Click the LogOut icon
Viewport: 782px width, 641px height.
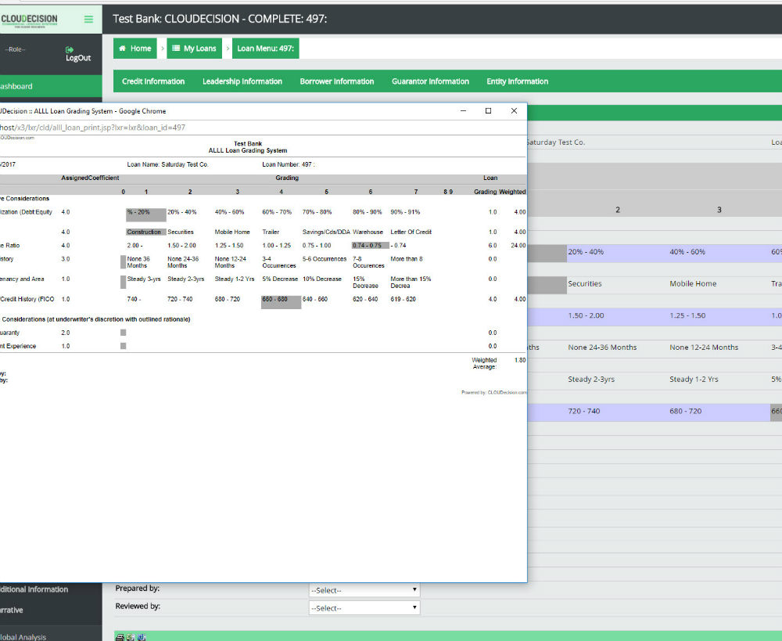point(70,49)
